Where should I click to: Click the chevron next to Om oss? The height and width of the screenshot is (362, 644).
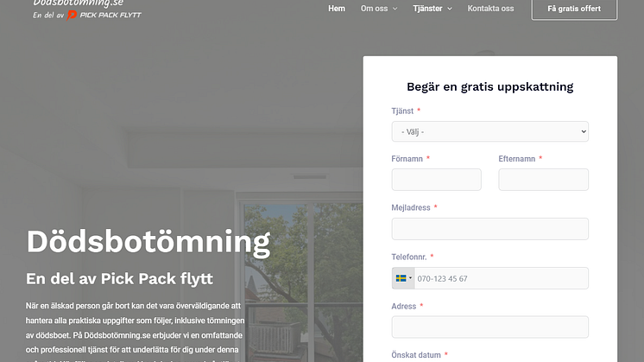(395, 9)
